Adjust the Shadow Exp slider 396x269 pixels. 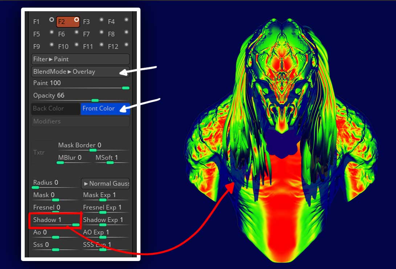point(105,222)
